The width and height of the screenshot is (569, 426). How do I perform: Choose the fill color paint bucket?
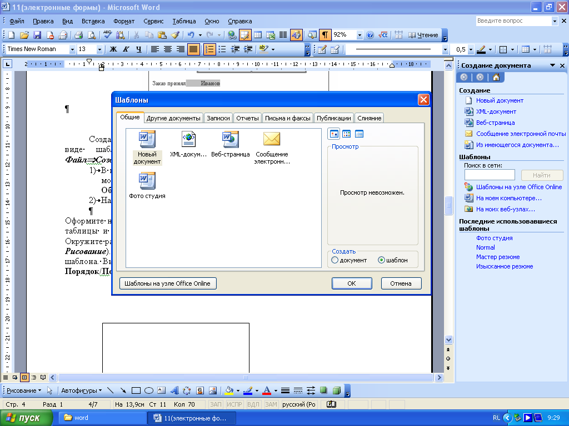point(229,390)
